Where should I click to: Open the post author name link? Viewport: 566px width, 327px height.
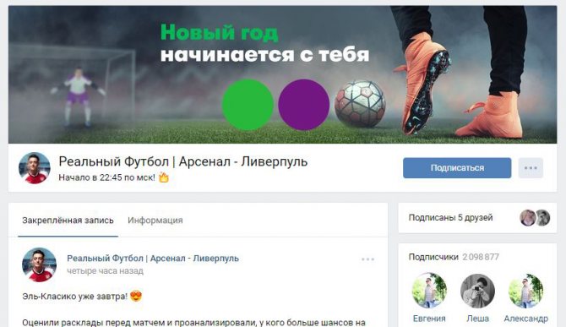pos(153,259)
